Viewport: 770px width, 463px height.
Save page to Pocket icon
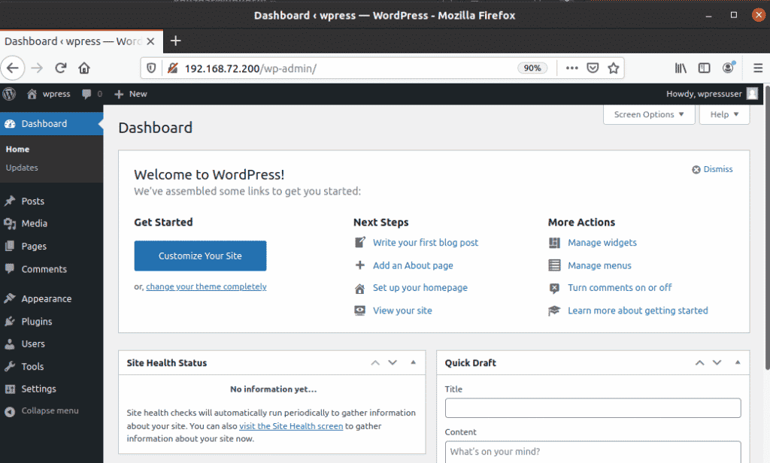point(593,68)
